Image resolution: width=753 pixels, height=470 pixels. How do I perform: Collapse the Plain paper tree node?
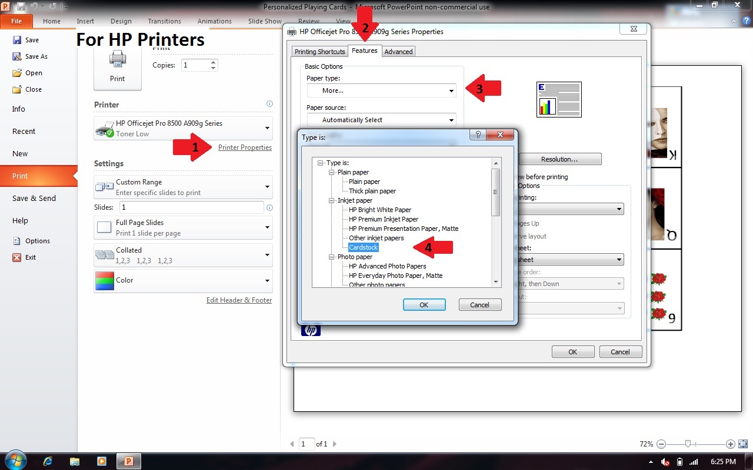pyautogui.click(x=332, y=172)
